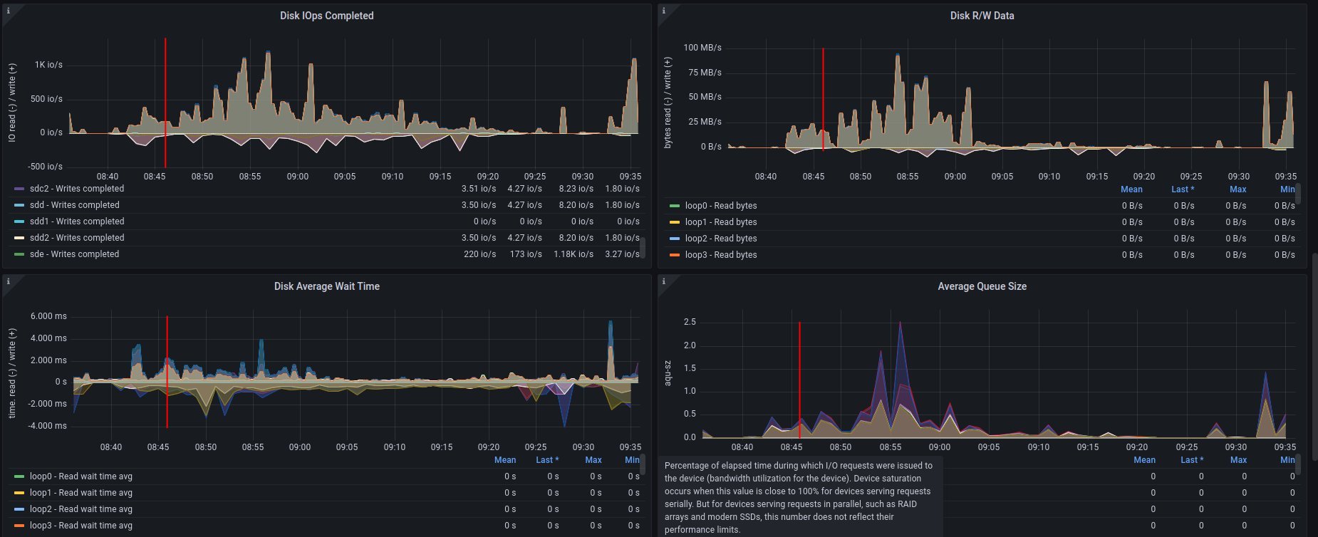The width and height of the screenshot is (1318, 537).
Task: Click info icon on Disk Average Wait Time panel
Action: click(8, 281)
